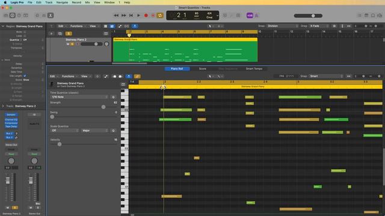The image size is (385, 216).
Task: Click the add track plus button
Action: pyautogui.click(x=51, y=34)
